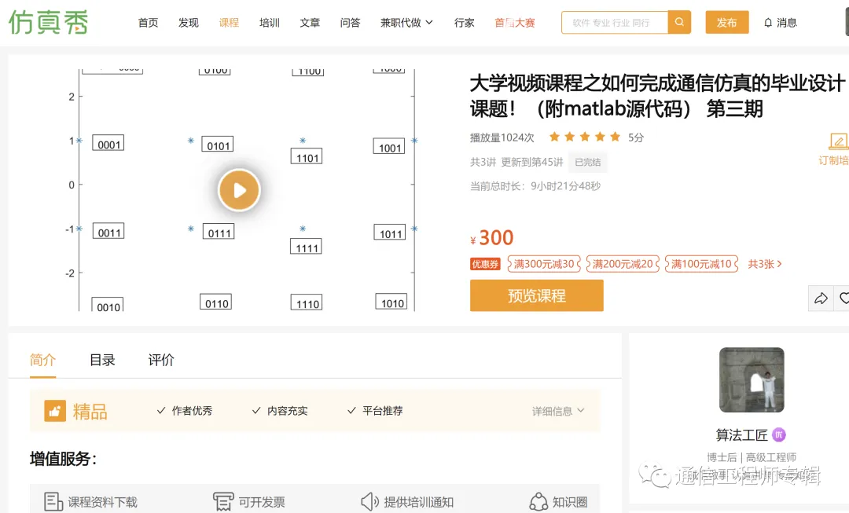The width and height of the screenshot is (849, 513).
Task: Click the 内容充实 check item
Action: (280, 411)
